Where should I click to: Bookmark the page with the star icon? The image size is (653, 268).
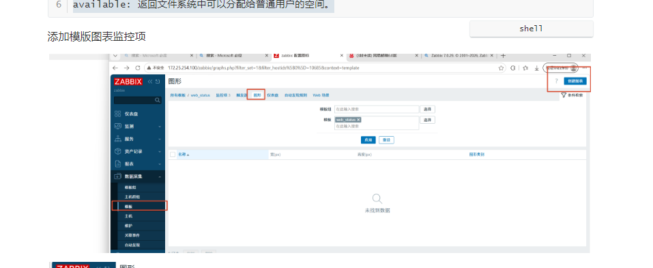click(x=501, y=68)
